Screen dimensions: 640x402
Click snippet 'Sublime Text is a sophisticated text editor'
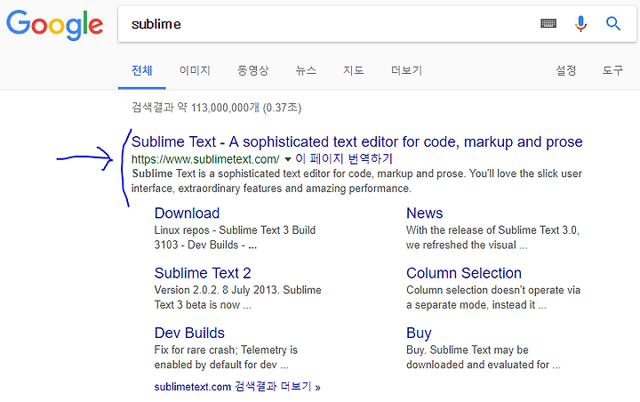coord(231,173)
